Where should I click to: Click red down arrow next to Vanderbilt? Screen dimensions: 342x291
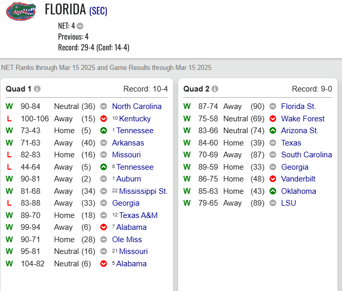[x=273, y=179]
